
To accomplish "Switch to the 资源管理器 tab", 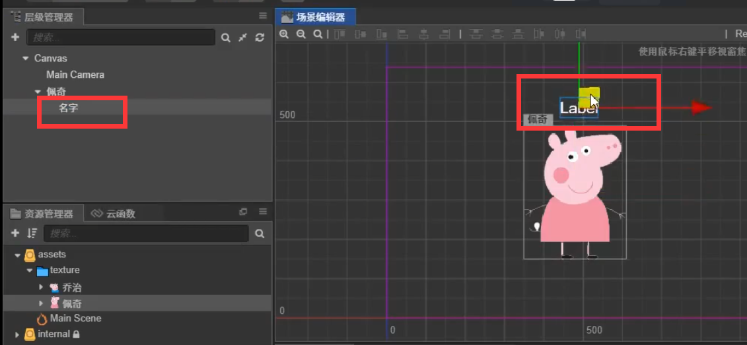I will (x=44, y=214).
